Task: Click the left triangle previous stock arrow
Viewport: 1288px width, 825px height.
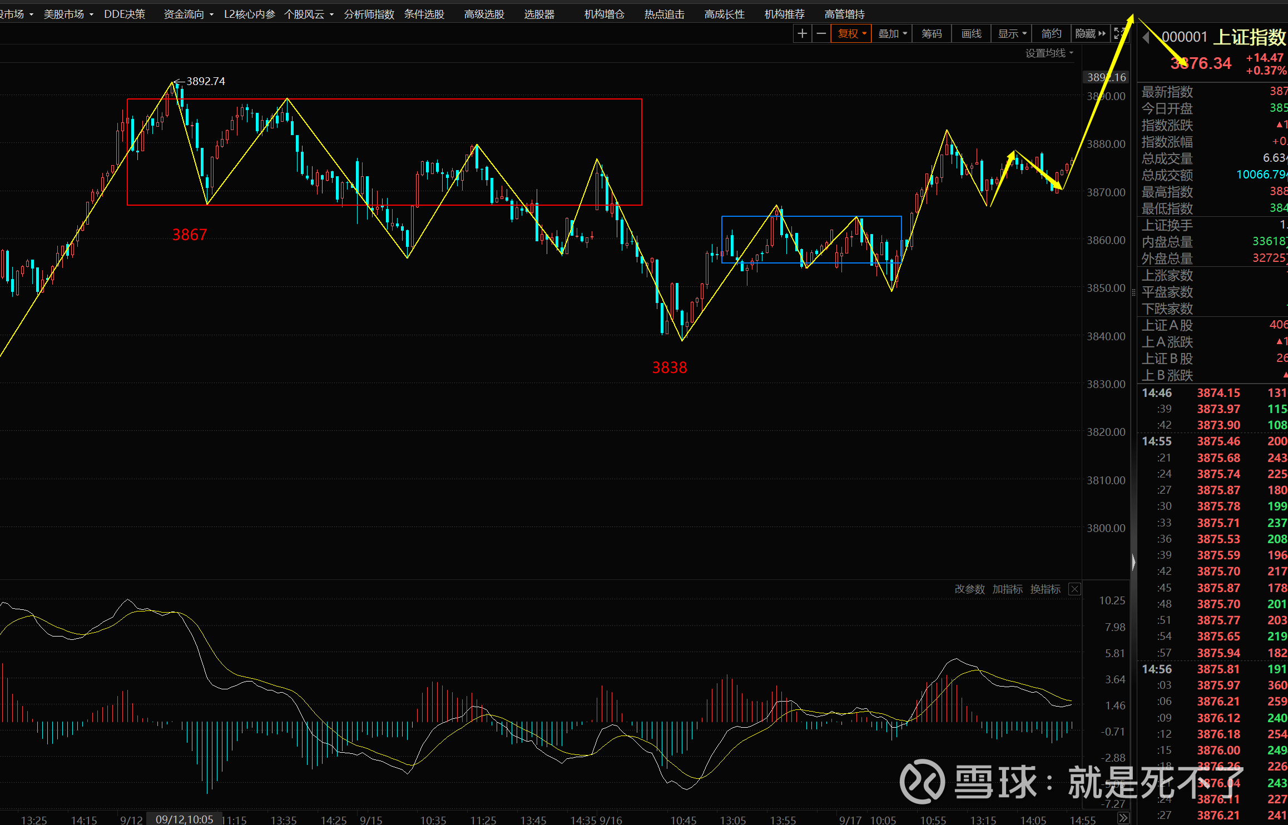Action: point(1146,37)
